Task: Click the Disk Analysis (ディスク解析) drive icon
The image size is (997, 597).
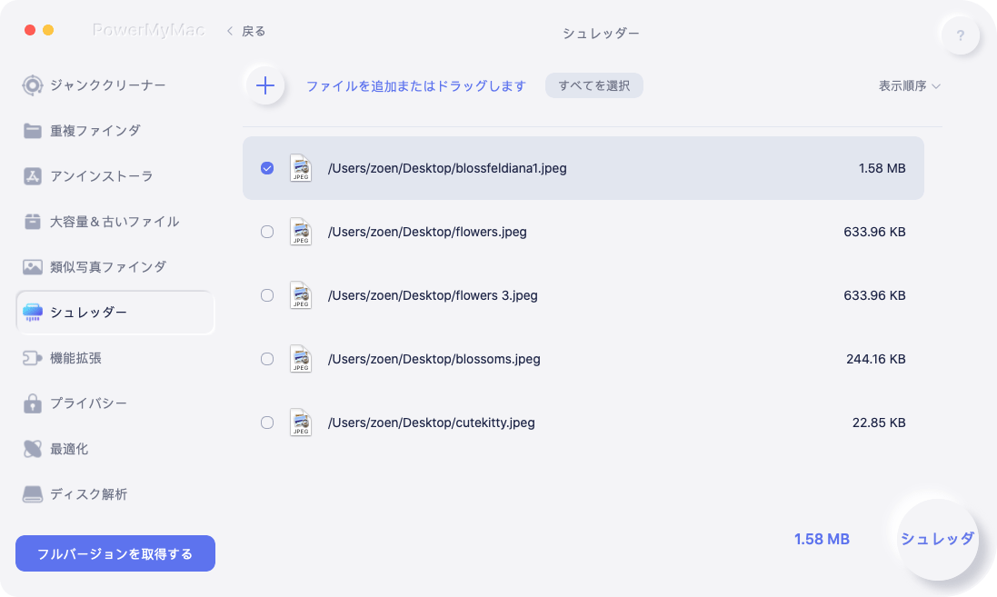Action: click(x=33, y=494)
